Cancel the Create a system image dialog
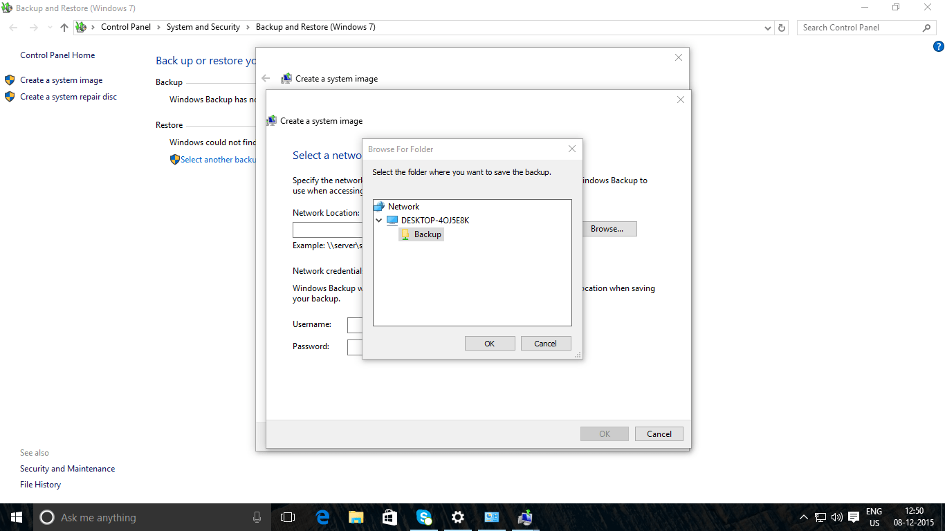The image size is (945, 531). (659, 434)
